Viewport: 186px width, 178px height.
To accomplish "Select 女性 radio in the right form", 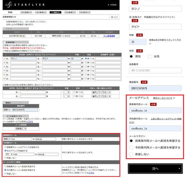I will tap(150, 56).
